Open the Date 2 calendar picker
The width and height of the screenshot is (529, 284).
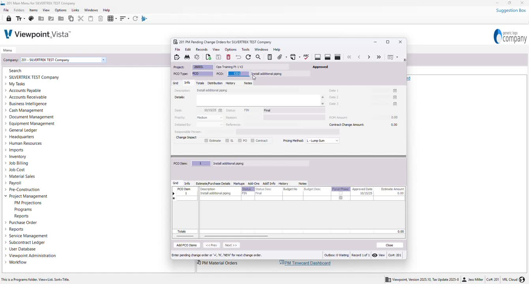[395, 97]
